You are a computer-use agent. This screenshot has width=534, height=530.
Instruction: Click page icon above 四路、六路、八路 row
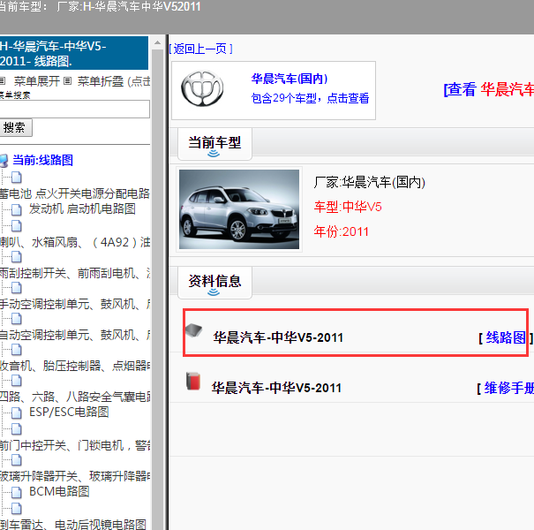point(17,381)
